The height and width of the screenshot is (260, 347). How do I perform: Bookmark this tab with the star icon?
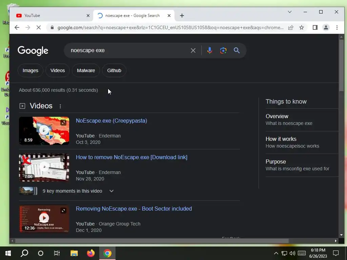(x=302, y=27)
